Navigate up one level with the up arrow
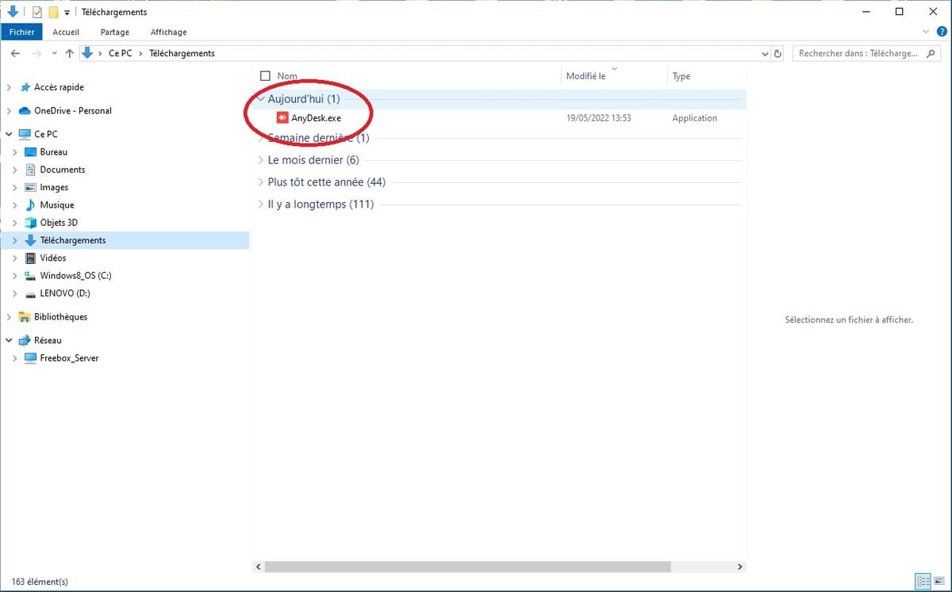 tap(70, 53)
